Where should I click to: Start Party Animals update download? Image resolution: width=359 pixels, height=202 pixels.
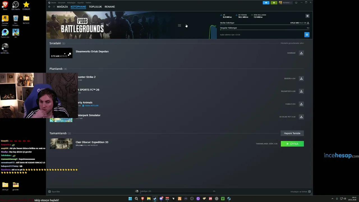(x=301, y=104)
